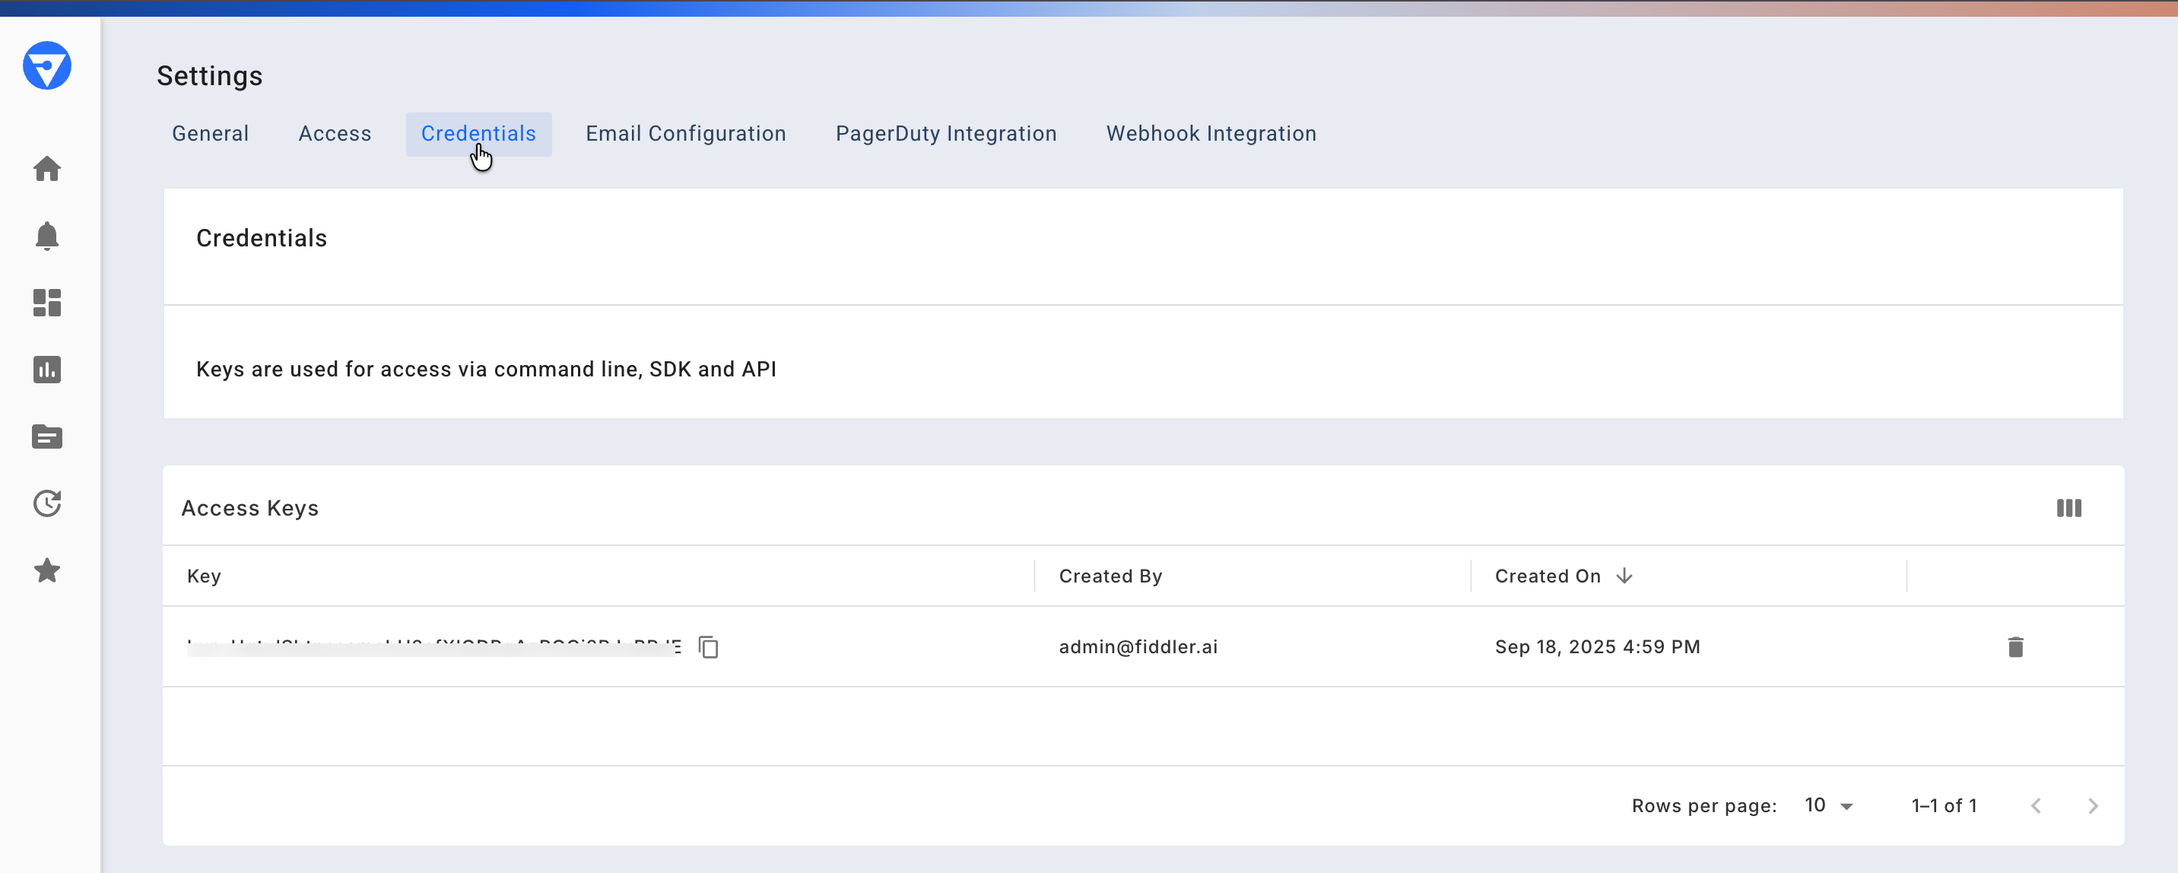The image size is (2178, 873).
Task: Open the Access settings tab
Action: [x=335, y=134]
